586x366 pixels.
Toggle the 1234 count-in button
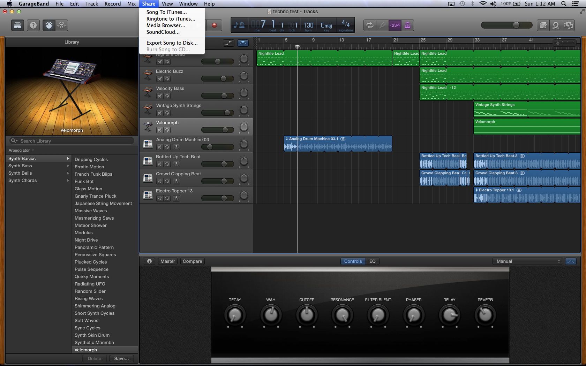click(x=395, y=25)
